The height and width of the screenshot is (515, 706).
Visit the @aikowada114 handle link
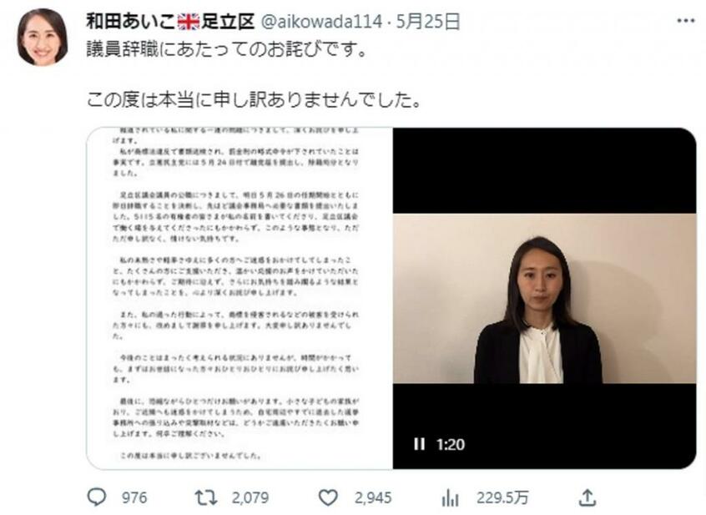click(x=321, y=21)
